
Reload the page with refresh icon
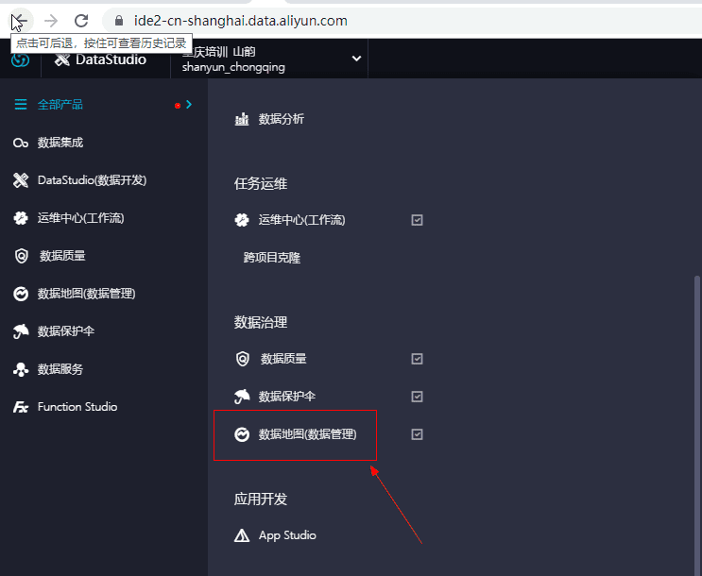pos(81,21)
